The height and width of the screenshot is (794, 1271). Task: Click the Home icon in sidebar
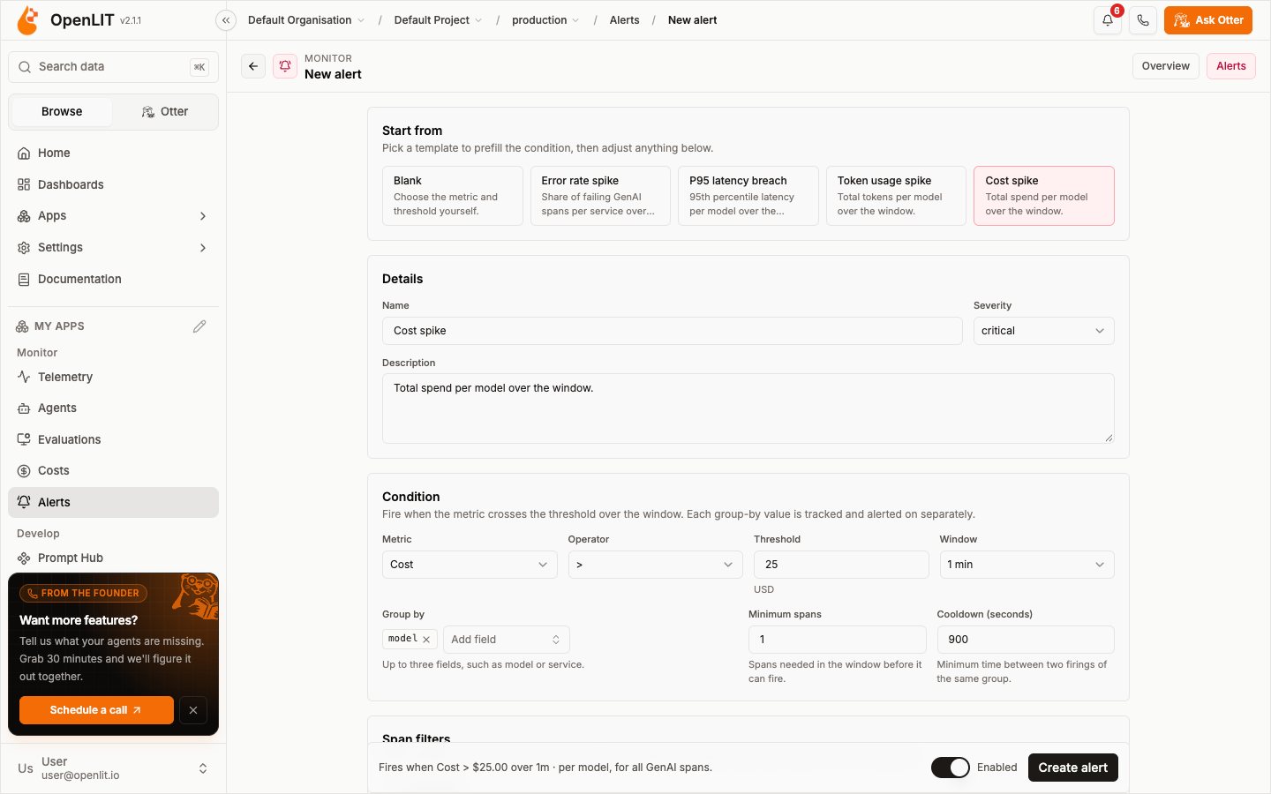pos(24,154)
